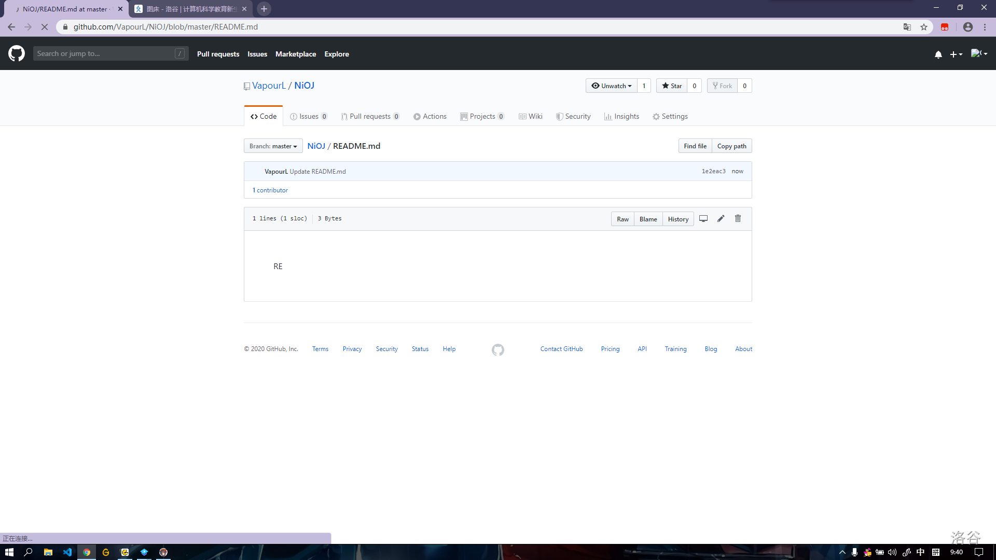Open commit 1e2eac3
This screenshot has height=560, width=996.
click(x=714, y=171)
